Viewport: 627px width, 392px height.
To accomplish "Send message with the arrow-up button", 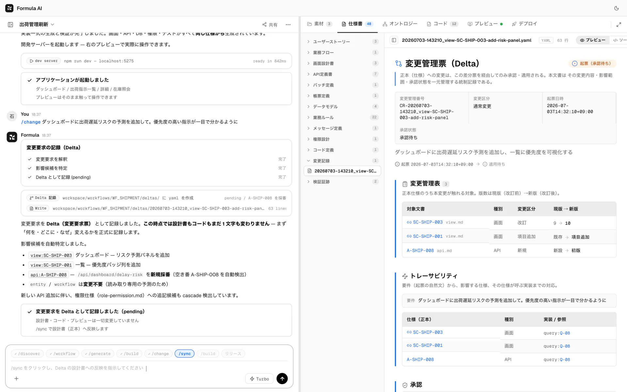I will click(282, 379).
